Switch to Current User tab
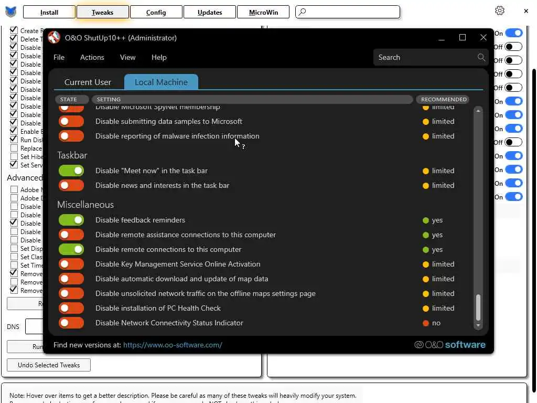Image resolution: width=537 pixels, height=403 pixels. 88,82
